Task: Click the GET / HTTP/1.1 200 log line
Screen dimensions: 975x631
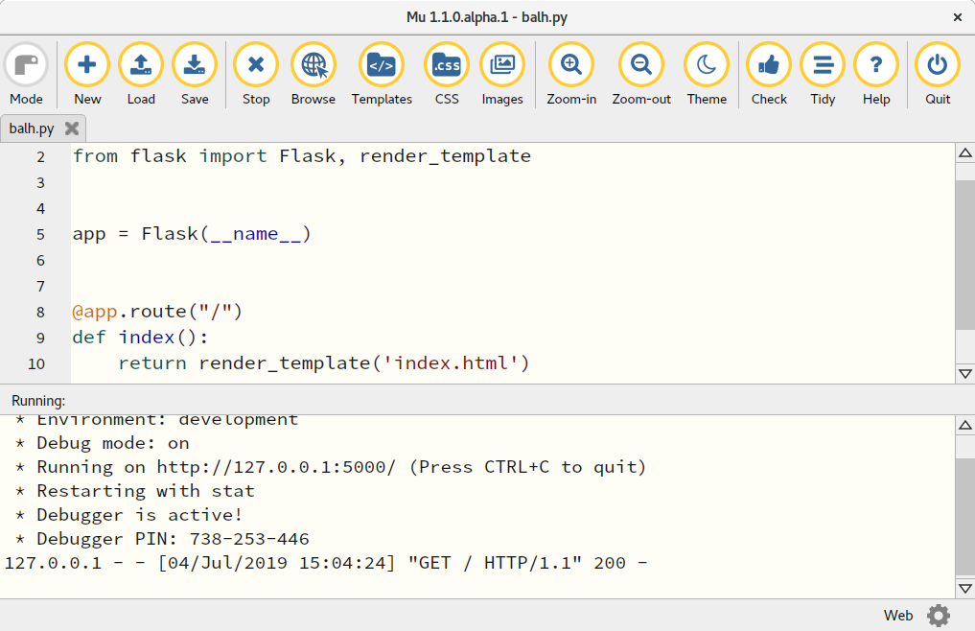Action: [326, 563]
